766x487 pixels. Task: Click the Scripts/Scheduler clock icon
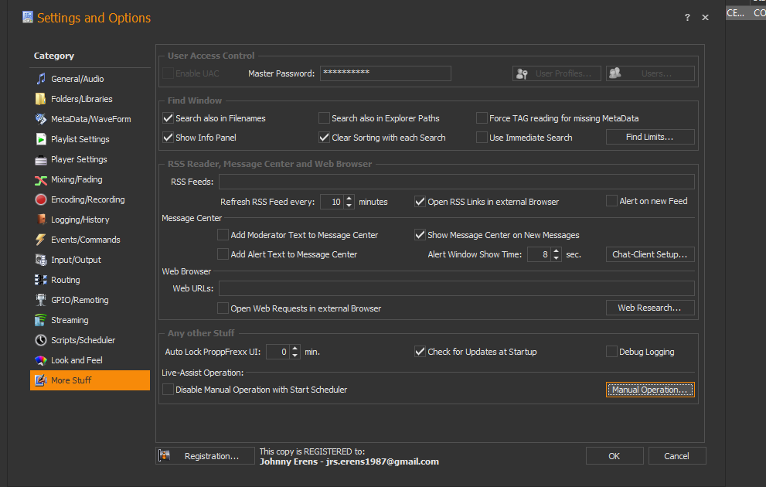coord(41,340)
